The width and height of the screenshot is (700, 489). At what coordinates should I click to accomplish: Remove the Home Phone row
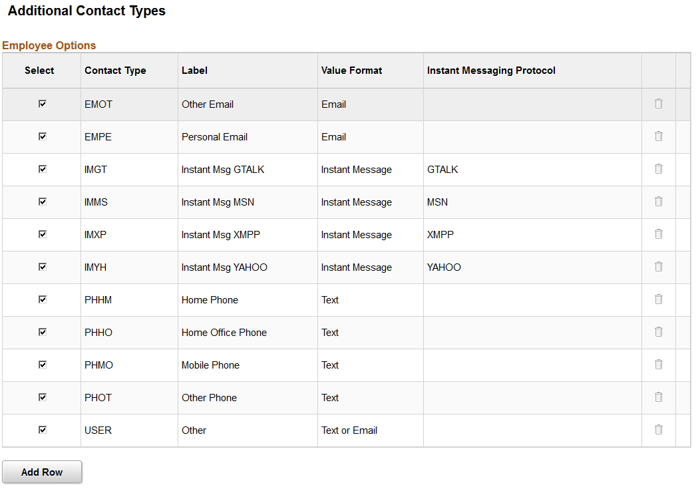click(x=658, y=299)
